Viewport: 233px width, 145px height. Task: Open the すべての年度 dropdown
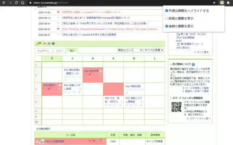pos(154,50)
